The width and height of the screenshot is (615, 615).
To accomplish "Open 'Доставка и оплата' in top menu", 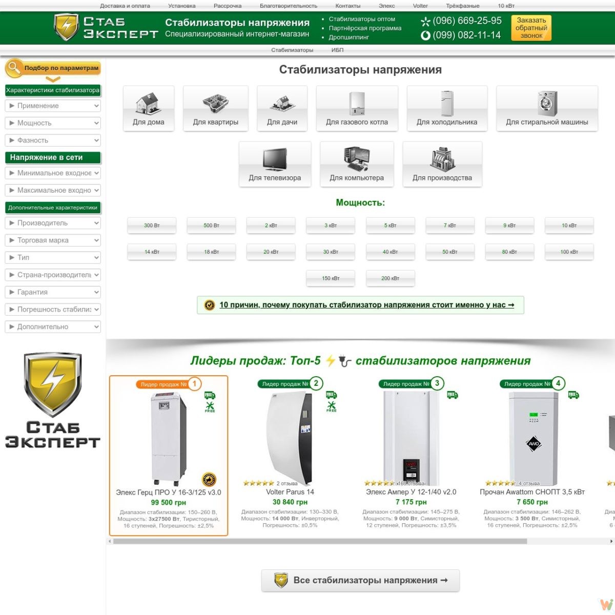I will [x=125, y=6].
